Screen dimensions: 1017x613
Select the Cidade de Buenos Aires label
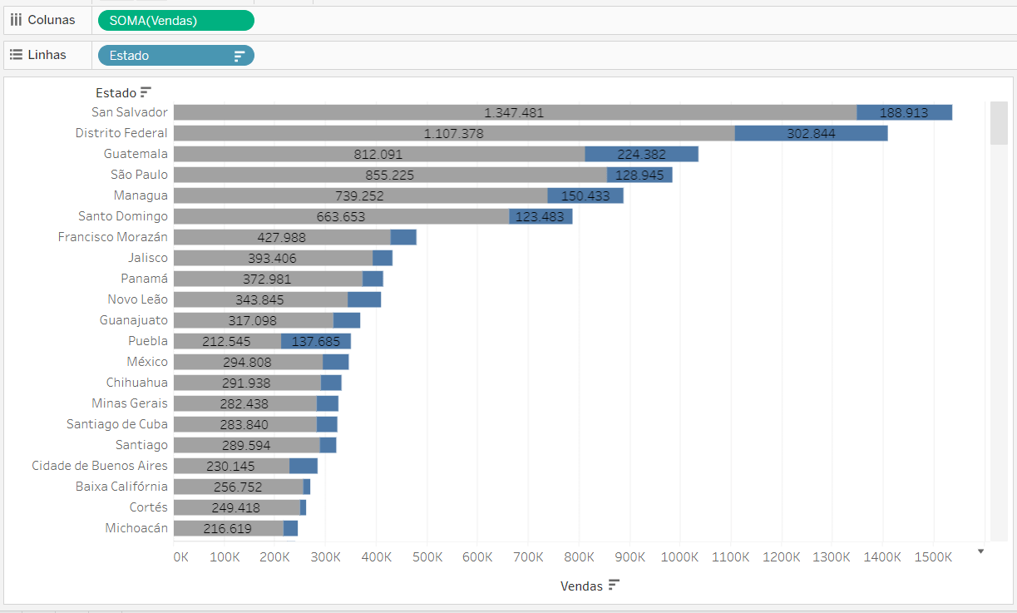click(100, 466)
